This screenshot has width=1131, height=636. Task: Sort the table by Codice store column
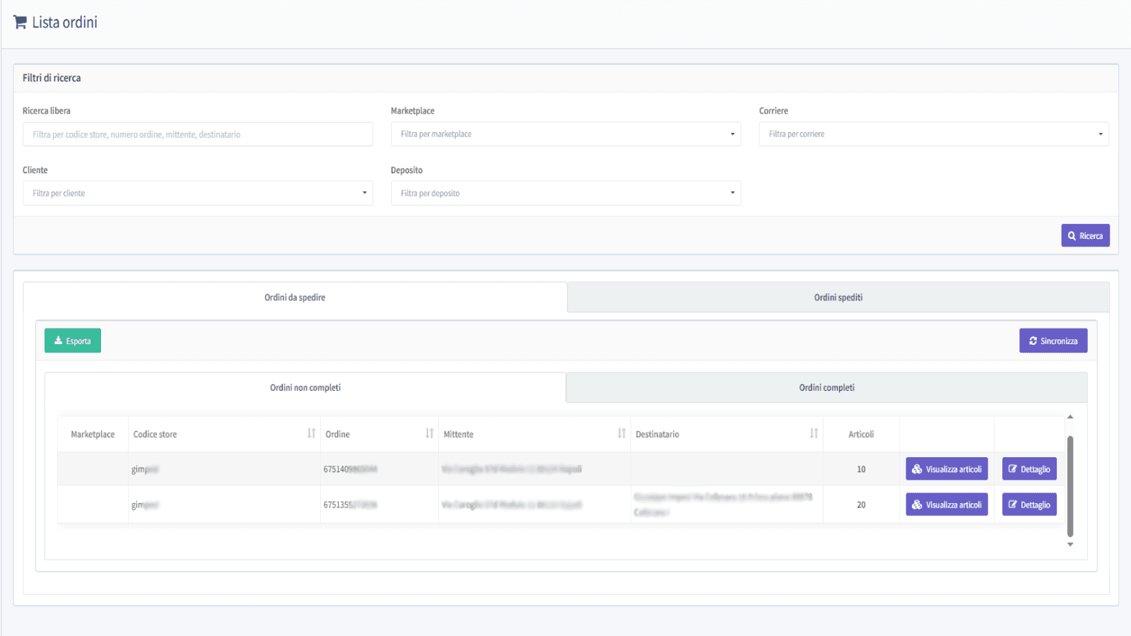click(x=311, y=433)
